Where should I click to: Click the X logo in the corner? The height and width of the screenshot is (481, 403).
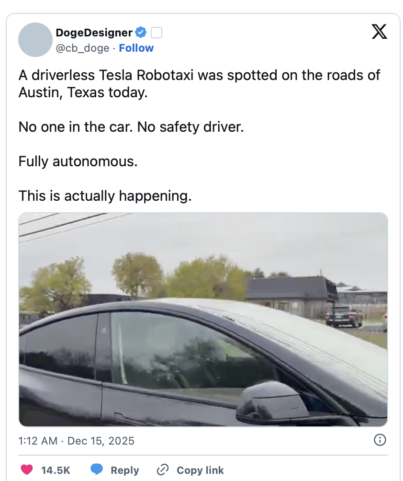click(379, 32)
